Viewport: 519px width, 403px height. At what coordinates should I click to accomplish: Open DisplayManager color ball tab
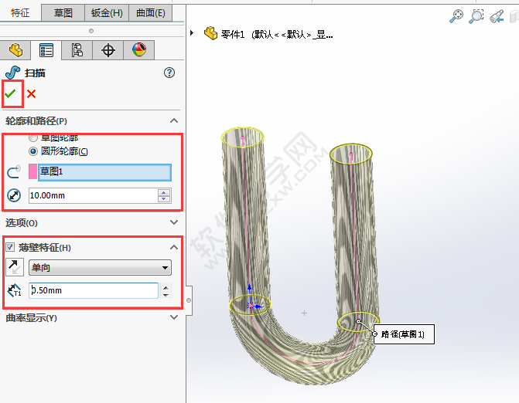tap(139, 50)
